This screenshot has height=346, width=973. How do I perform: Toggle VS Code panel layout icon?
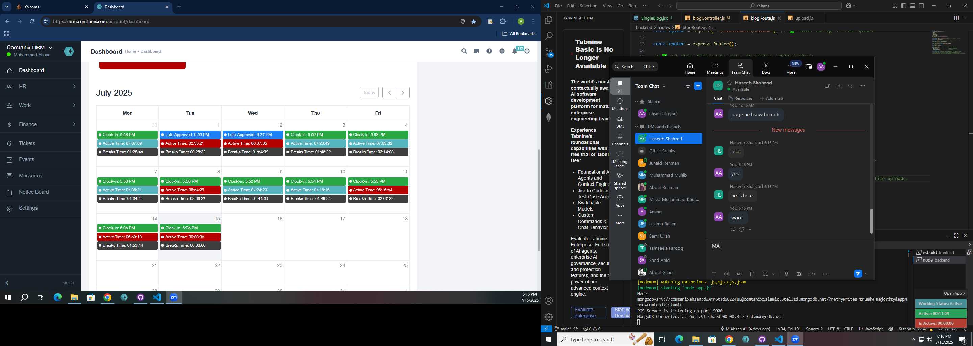[x=913, y=6]
